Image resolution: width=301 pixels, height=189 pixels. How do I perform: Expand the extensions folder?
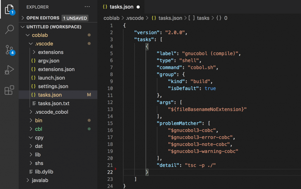point(34,52)
